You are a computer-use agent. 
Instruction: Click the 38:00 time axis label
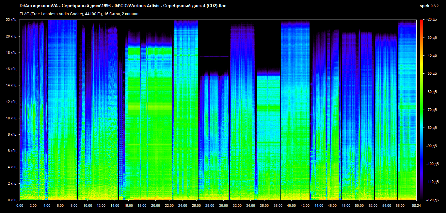pyautogui.click(x=278, y=205)
